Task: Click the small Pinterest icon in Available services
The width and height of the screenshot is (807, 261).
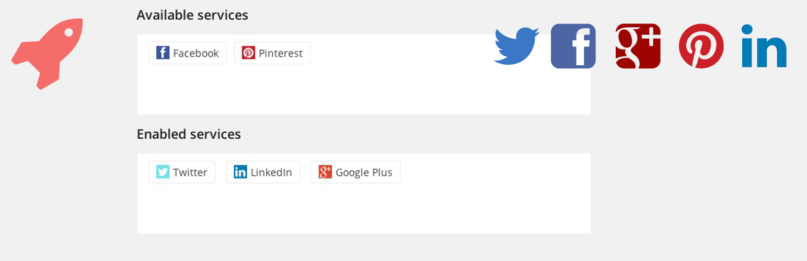Action: tap(248, 53)
